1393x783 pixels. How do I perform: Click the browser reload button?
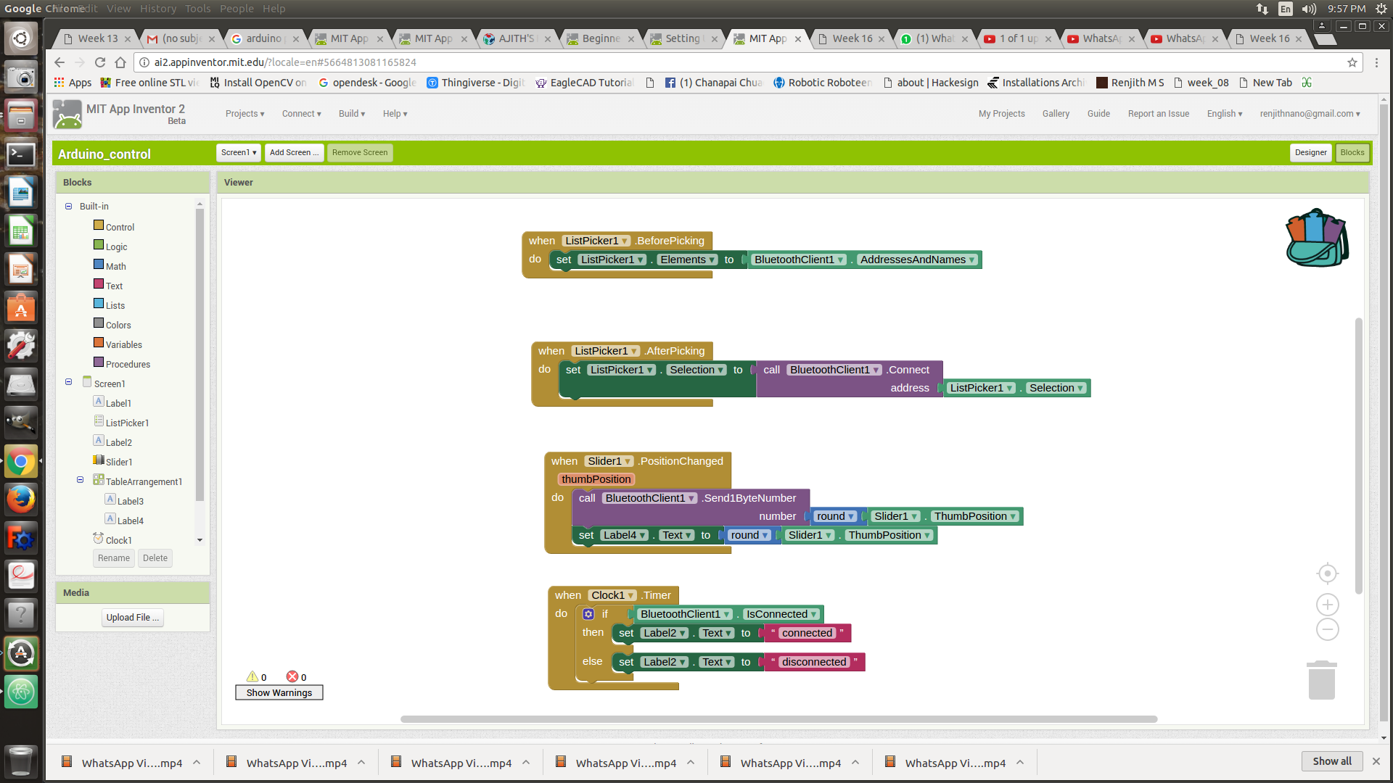point(100,62)
